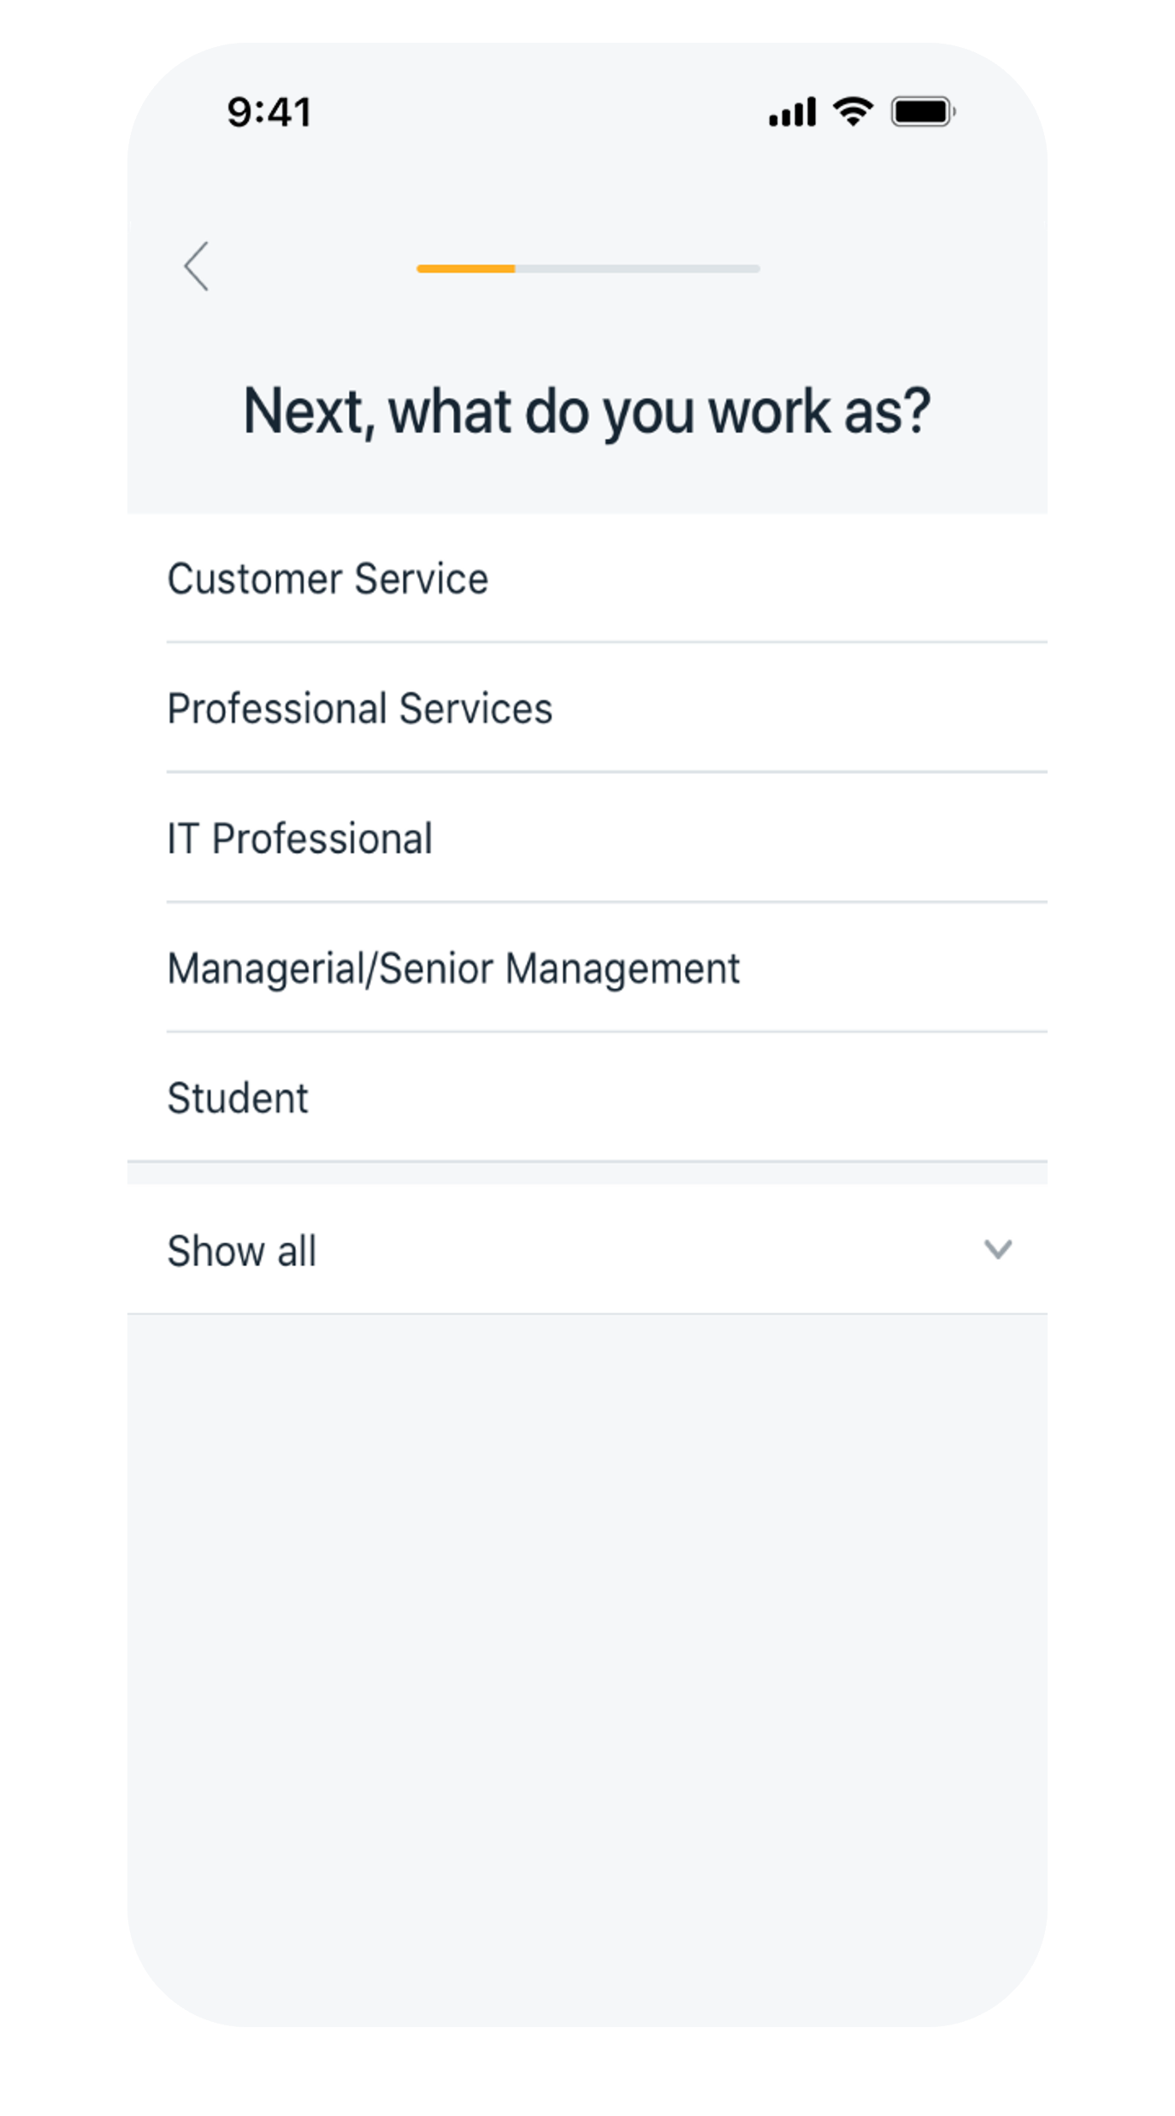Pick IT Professional from the list
This screenshot has height=2116, width=1175.
coord(587,839)
